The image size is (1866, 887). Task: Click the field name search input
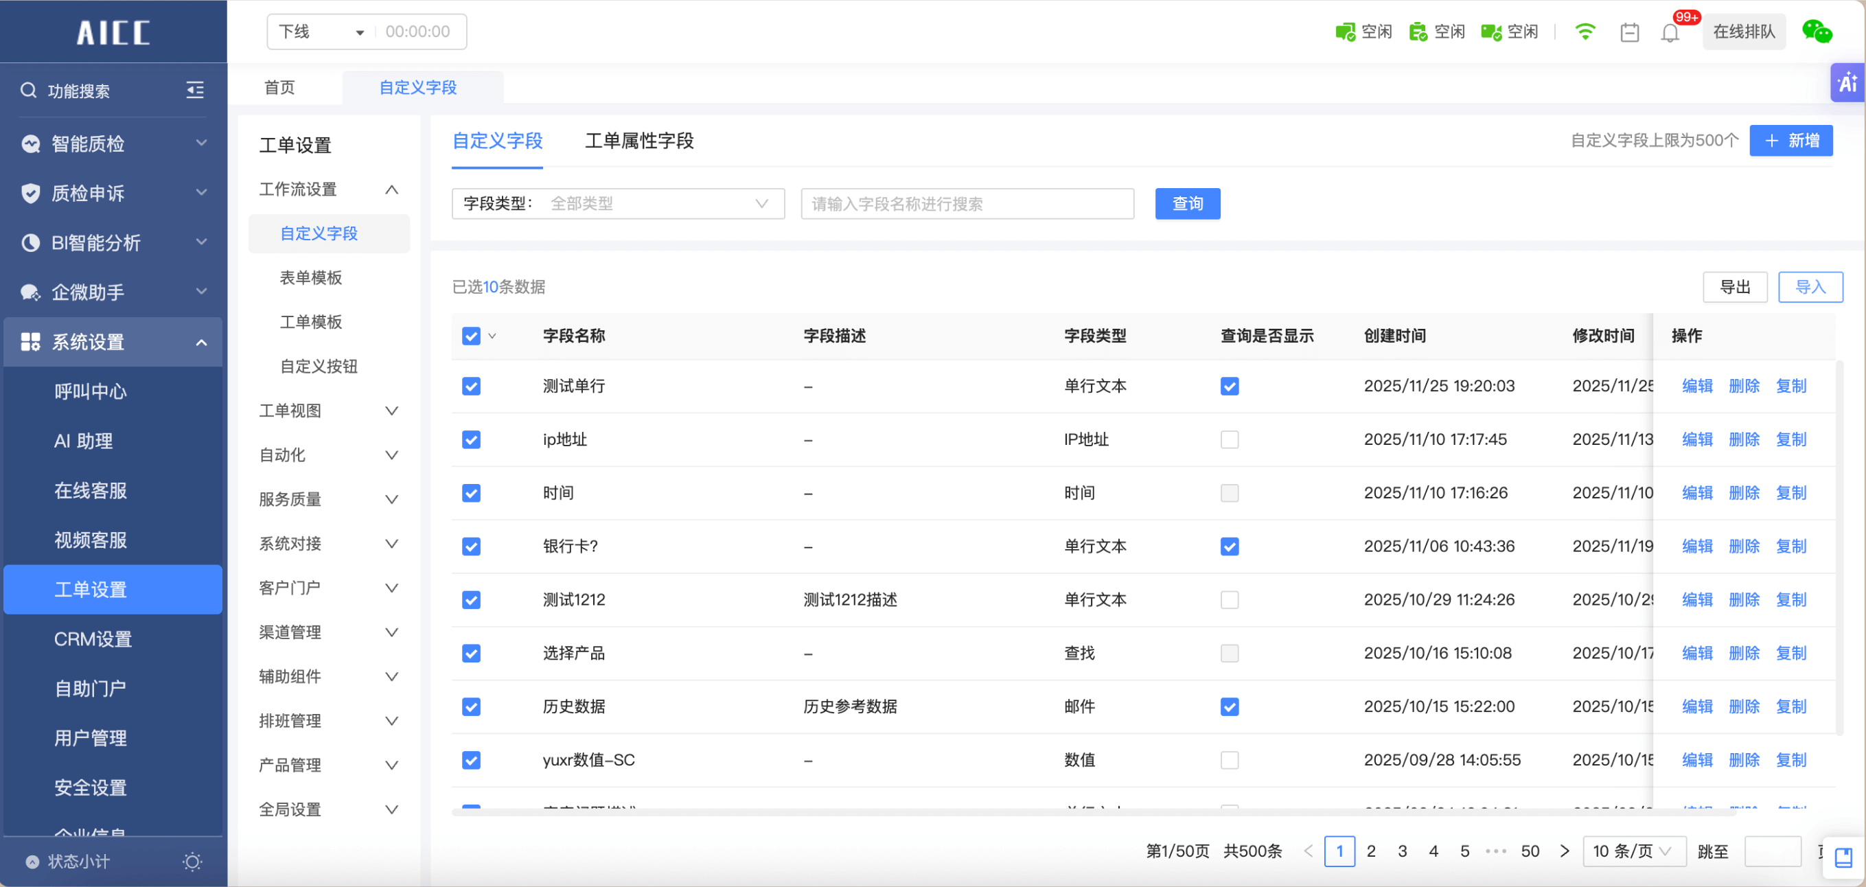click(967, 203)
